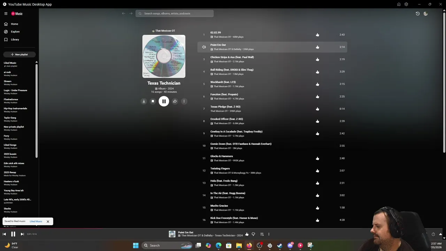
Task: Open listening history clock icon
Action: 418,14
